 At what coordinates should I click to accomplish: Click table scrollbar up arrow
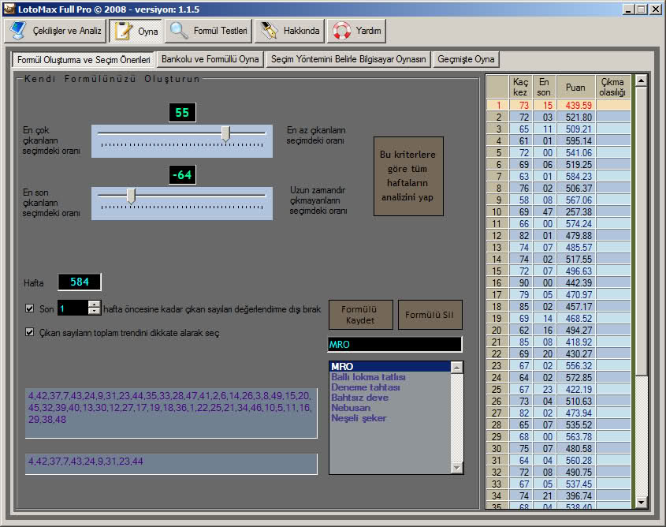pyautogui.click(x=641, y=80)
